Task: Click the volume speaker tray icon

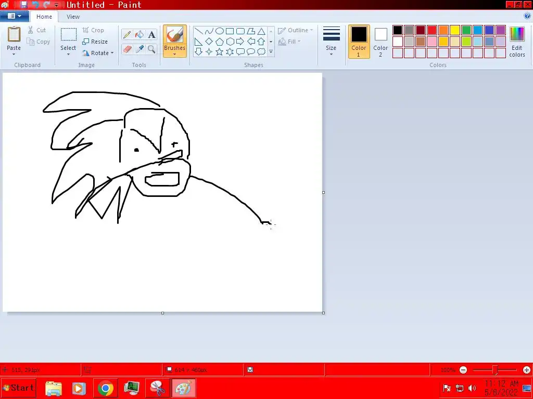Action: pyautogui.click(x=472, y=388)
